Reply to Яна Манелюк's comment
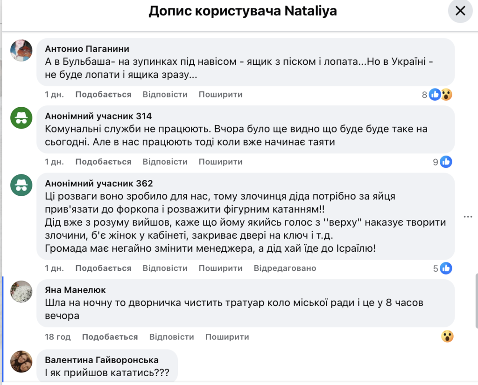 coord(171,337)
